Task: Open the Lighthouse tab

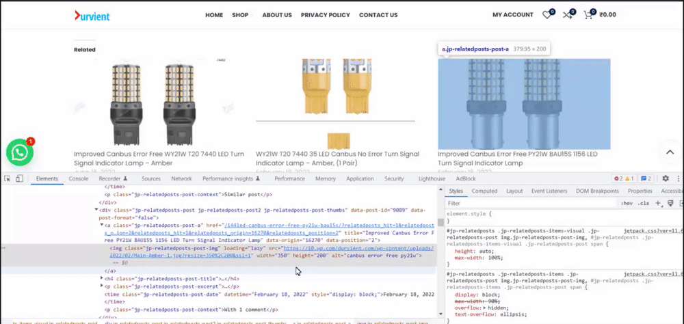Action: [432, 179]
